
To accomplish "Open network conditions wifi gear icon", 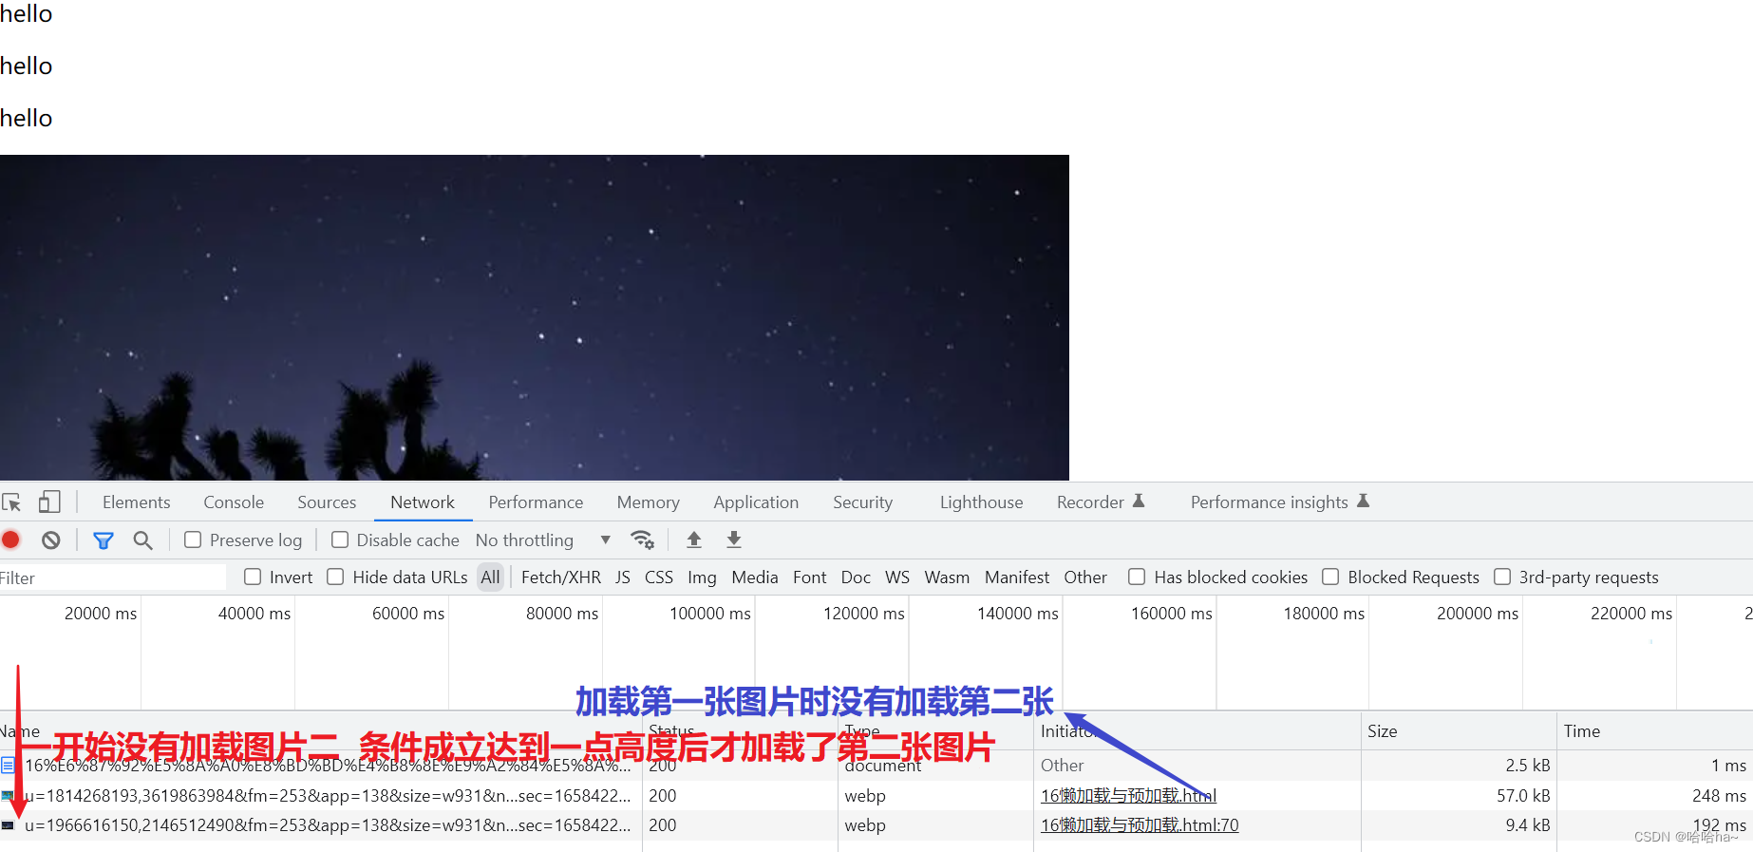I will pyautogui.click(x=643, y=540).
